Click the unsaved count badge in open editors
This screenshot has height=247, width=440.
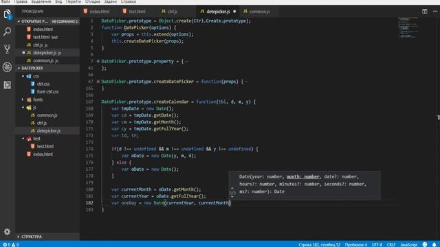65,21
